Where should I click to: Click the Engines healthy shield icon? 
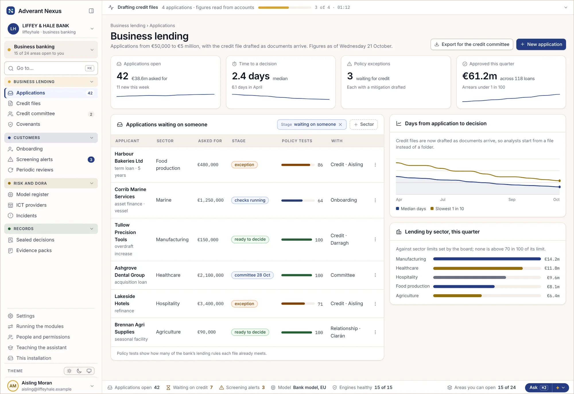[x=335, y=387]
